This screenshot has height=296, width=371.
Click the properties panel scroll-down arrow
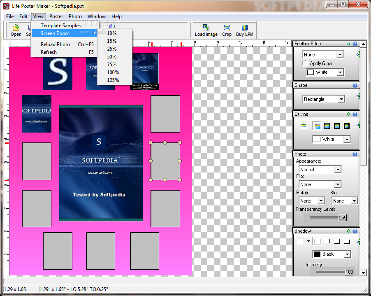click(364, 273)
